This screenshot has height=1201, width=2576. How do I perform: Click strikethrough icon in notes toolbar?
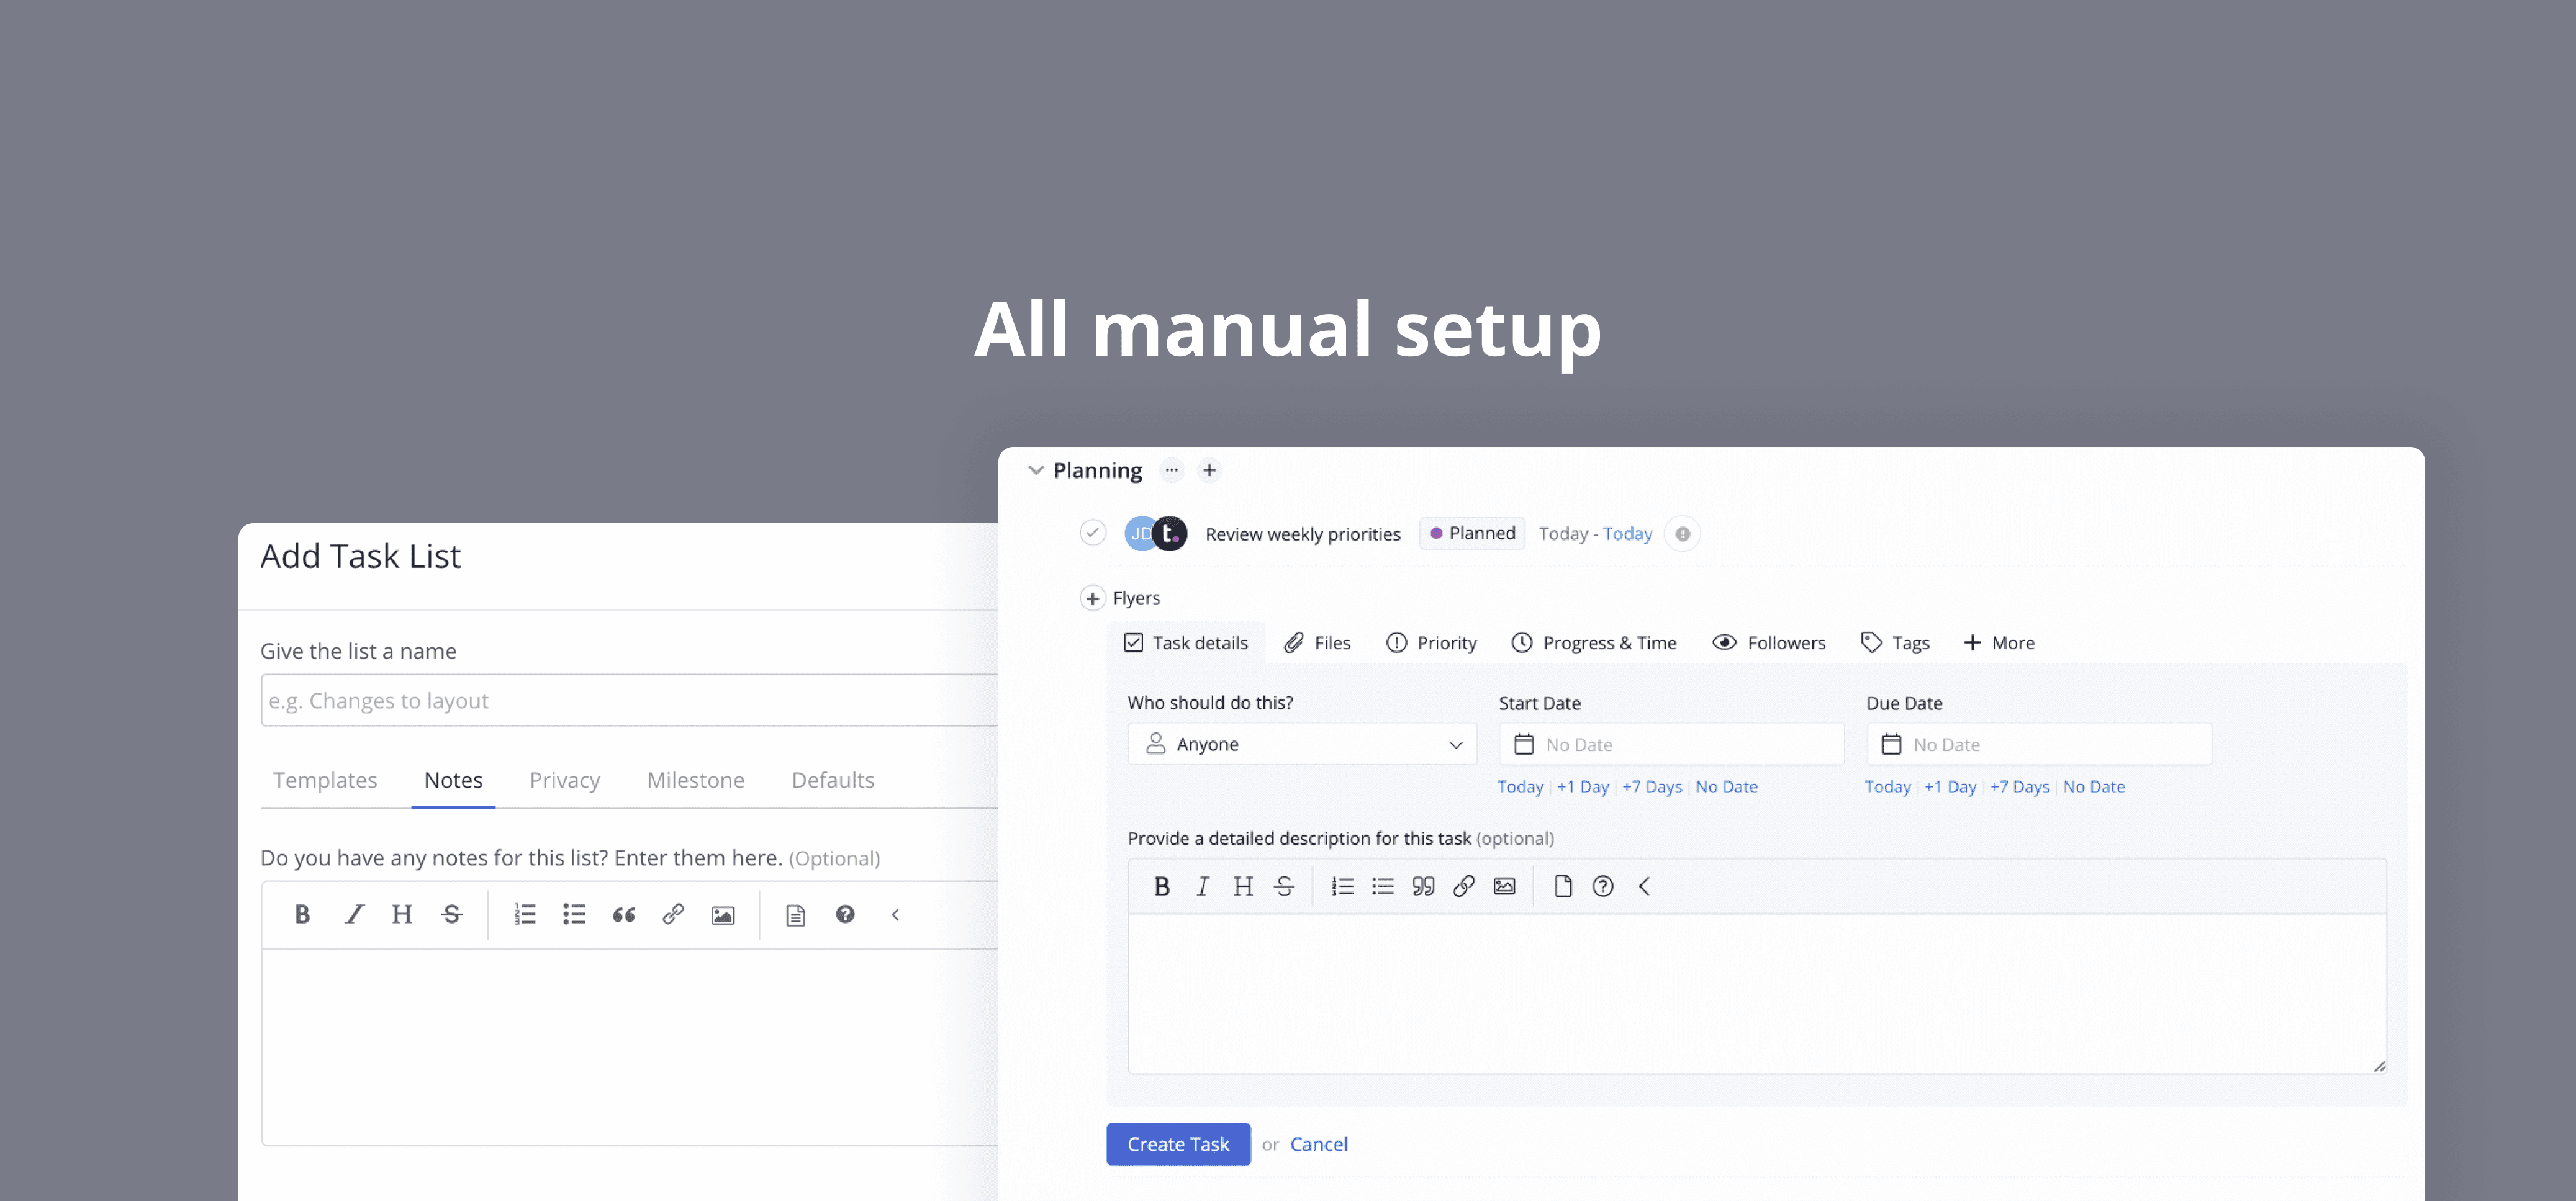pyautogui.click(x=452, y=915)
